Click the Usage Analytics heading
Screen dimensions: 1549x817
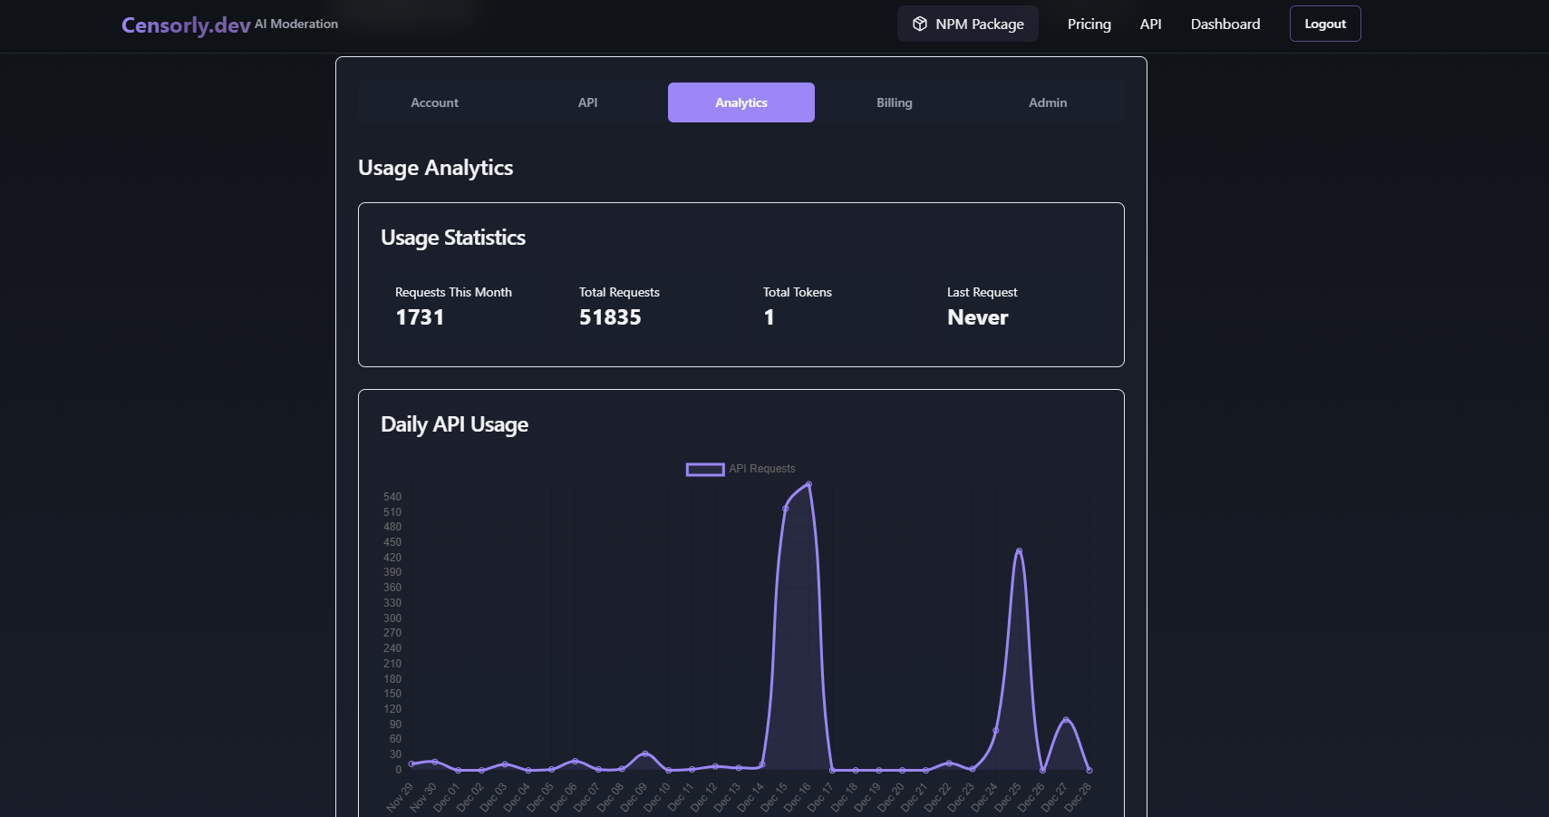[x=436, y=168]
